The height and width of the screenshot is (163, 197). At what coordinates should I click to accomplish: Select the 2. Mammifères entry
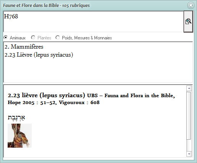24,47
